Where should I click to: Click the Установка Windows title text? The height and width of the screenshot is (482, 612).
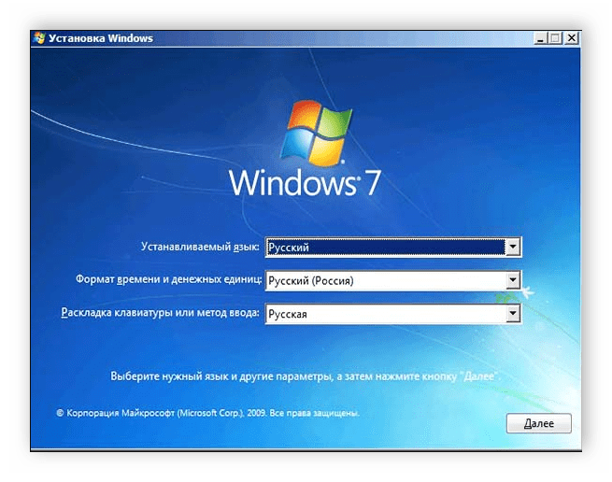101,38
